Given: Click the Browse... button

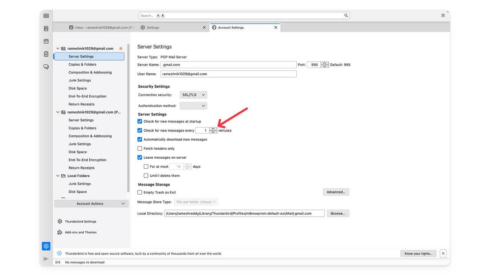Looking at the screenshot, I should click(x=338, y=213).
